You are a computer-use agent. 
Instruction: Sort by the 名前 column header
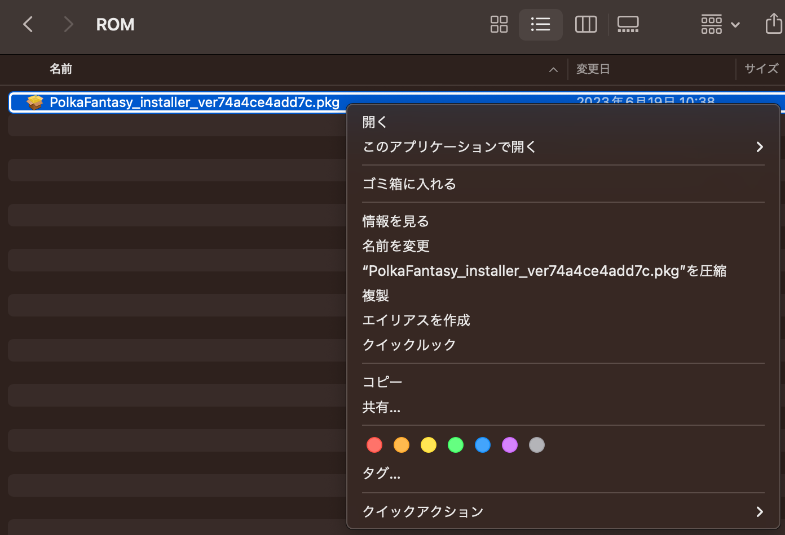point(61,69)
